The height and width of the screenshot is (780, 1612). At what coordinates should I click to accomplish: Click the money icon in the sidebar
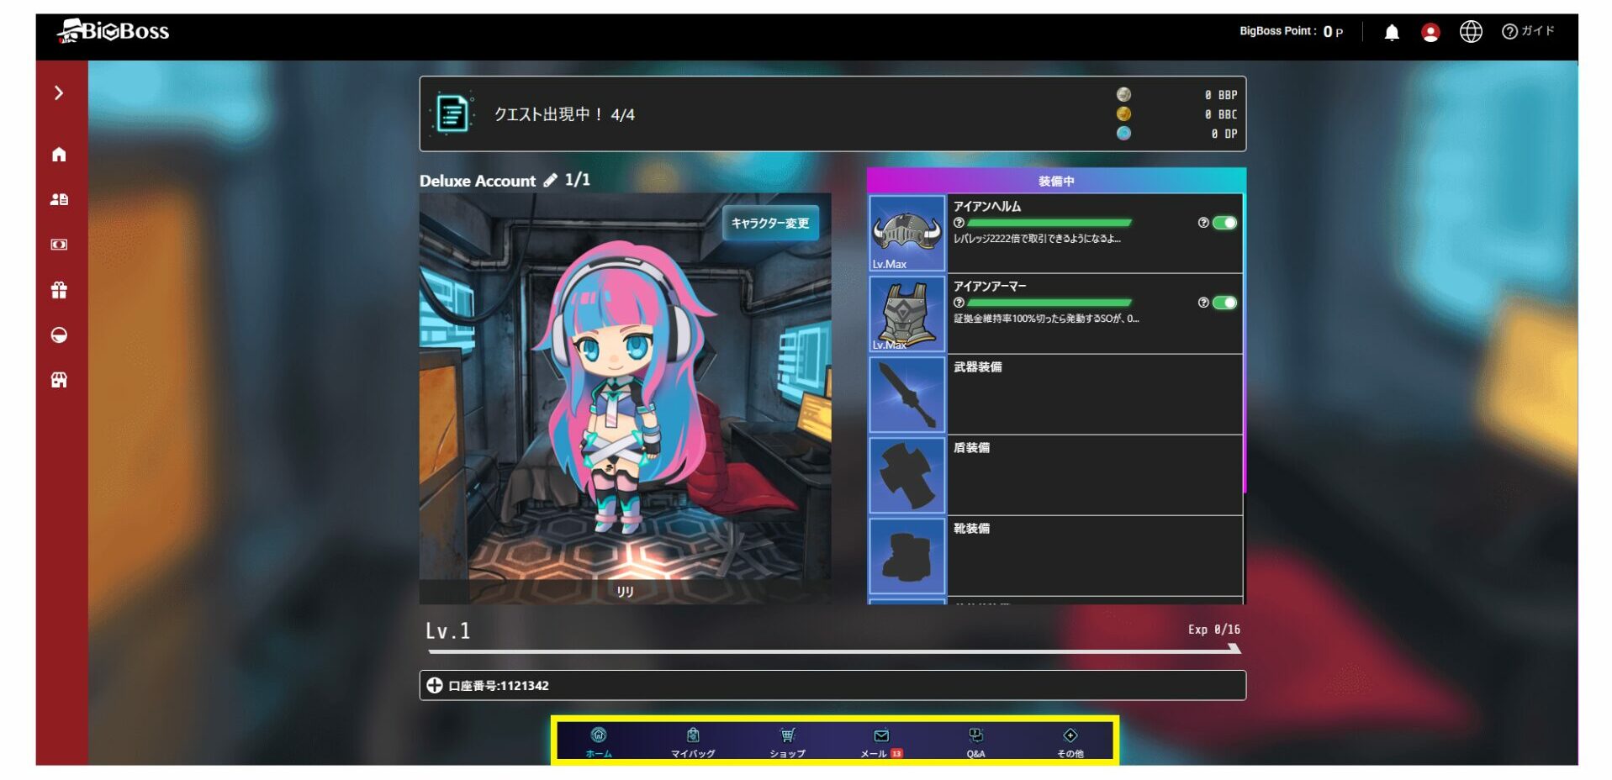point(59,245)
